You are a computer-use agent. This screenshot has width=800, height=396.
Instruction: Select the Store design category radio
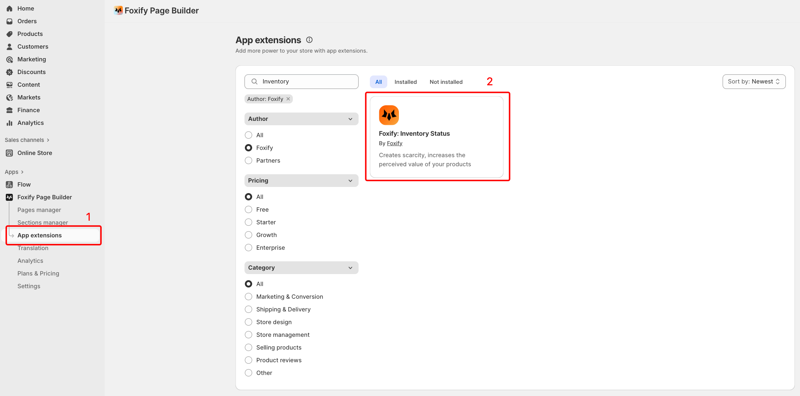(249, 322)
